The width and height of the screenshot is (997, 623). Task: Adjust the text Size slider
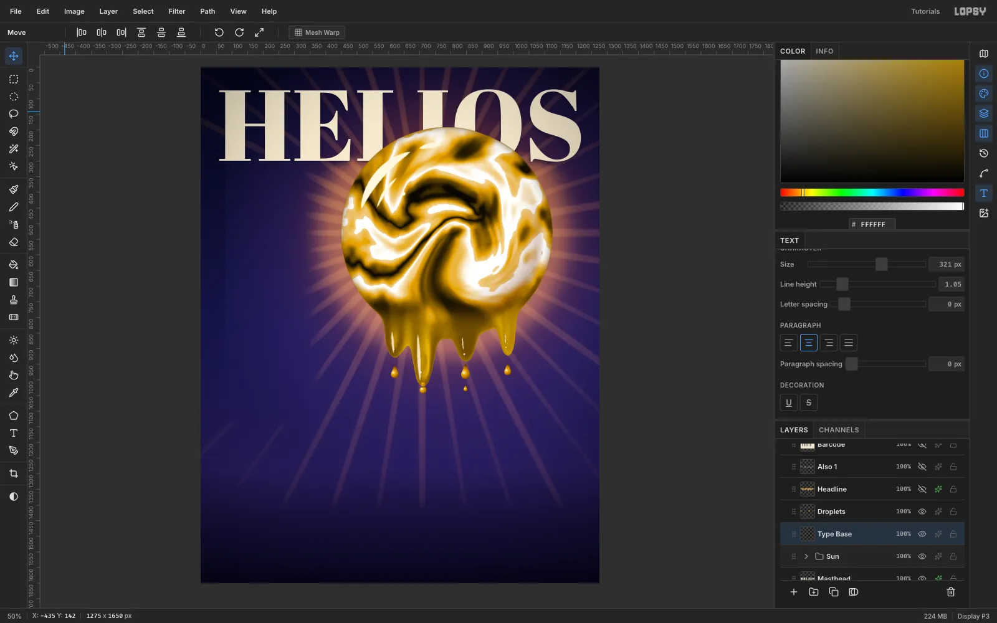(867, 264)
